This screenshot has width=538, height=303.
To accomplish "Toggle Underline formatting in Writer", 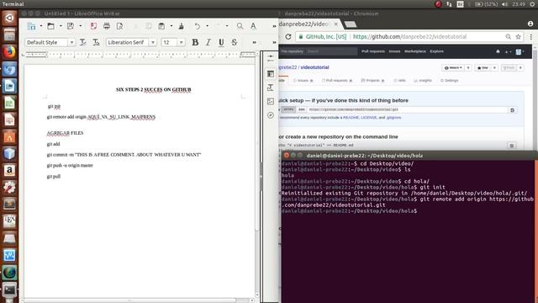I will (221, 42).
